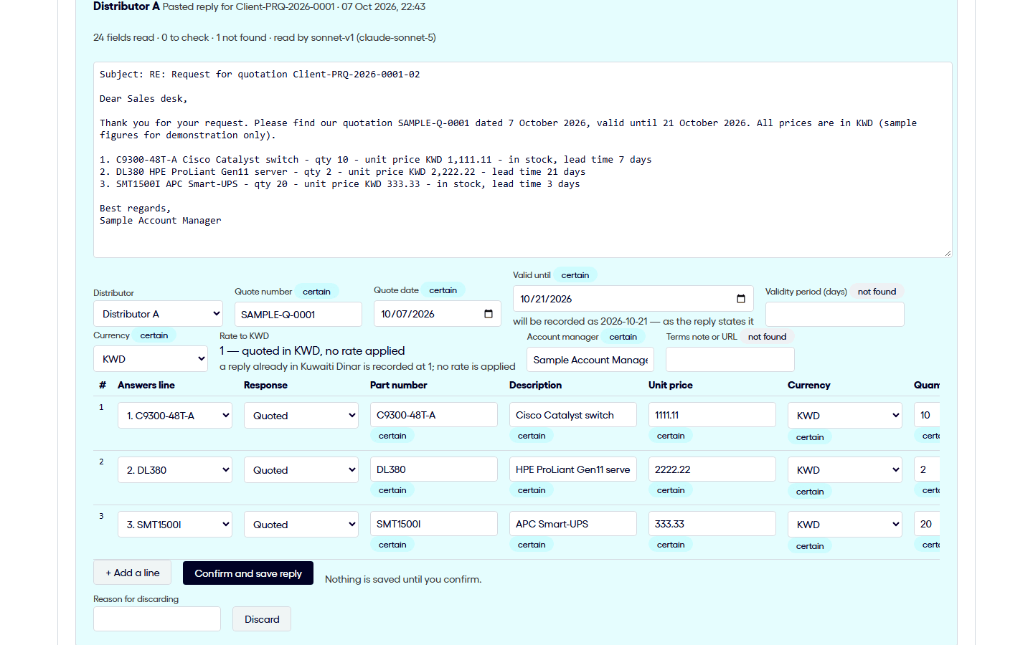Click the Discard button

(262, 619)
